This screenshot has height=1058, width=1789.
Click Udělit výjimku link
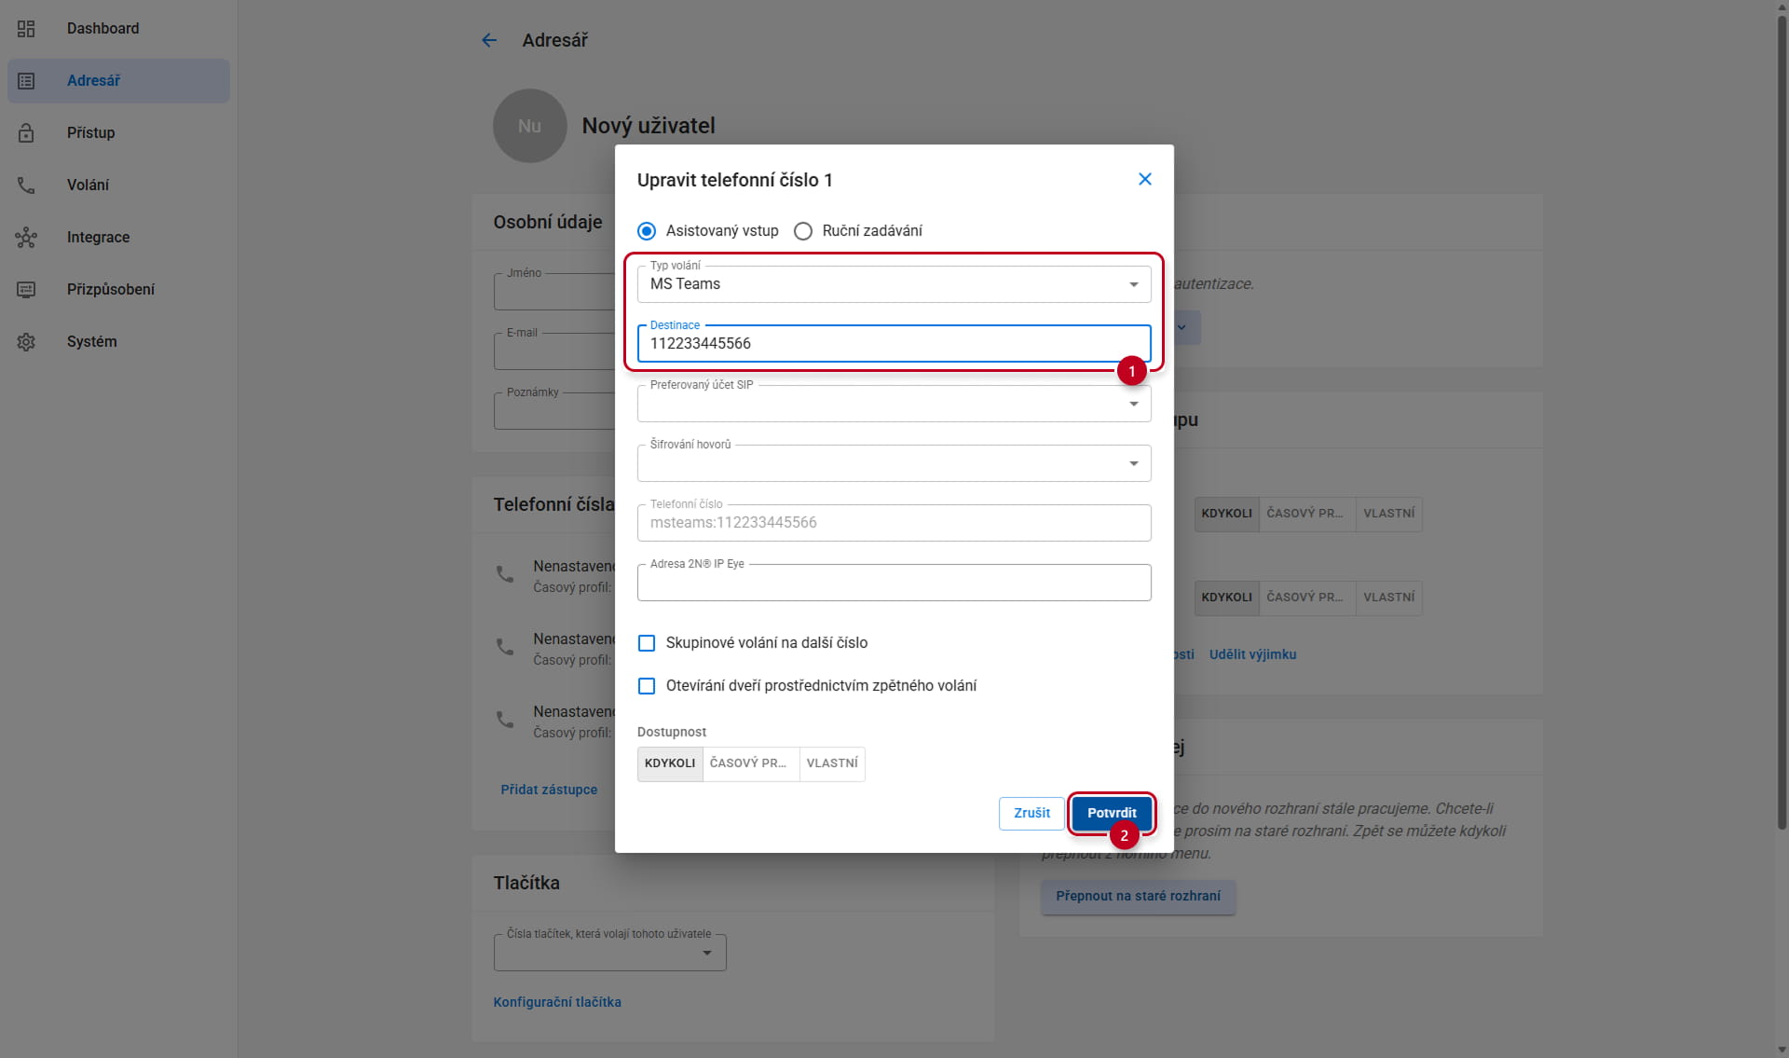1252,654
